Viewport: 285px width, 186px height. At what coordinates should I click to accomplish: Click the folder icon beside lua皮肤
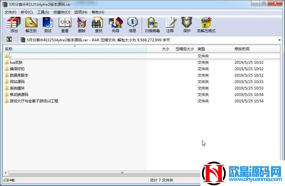[x=6, y=62]
